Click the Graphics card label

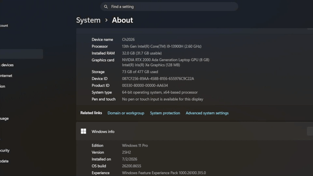pos(103,60)
